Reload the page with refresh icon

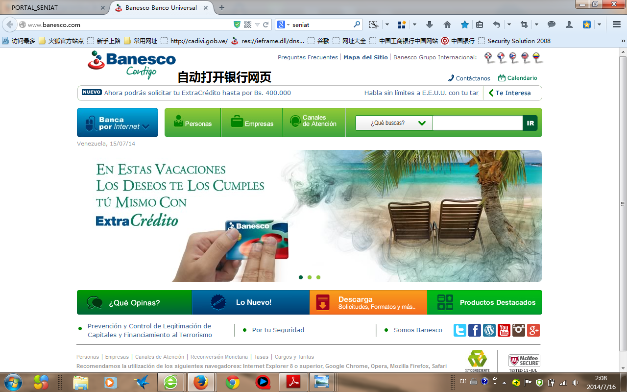(x=266, y=24)
